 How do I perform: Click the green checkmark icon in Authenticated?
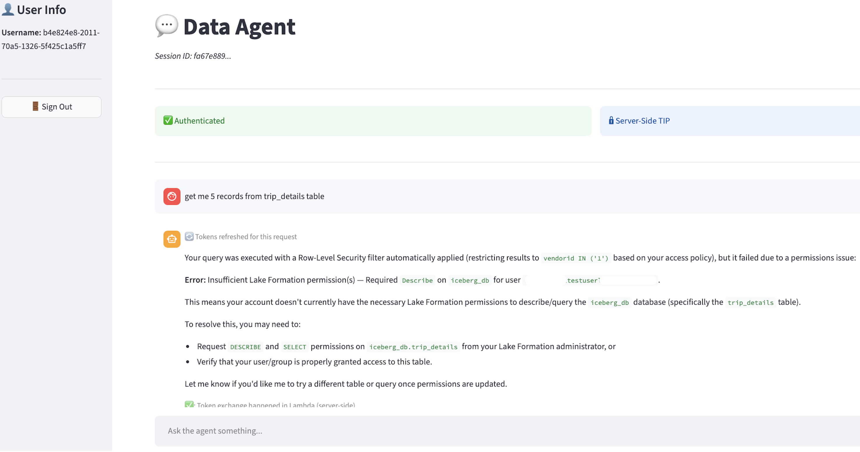tap(168, 120)
